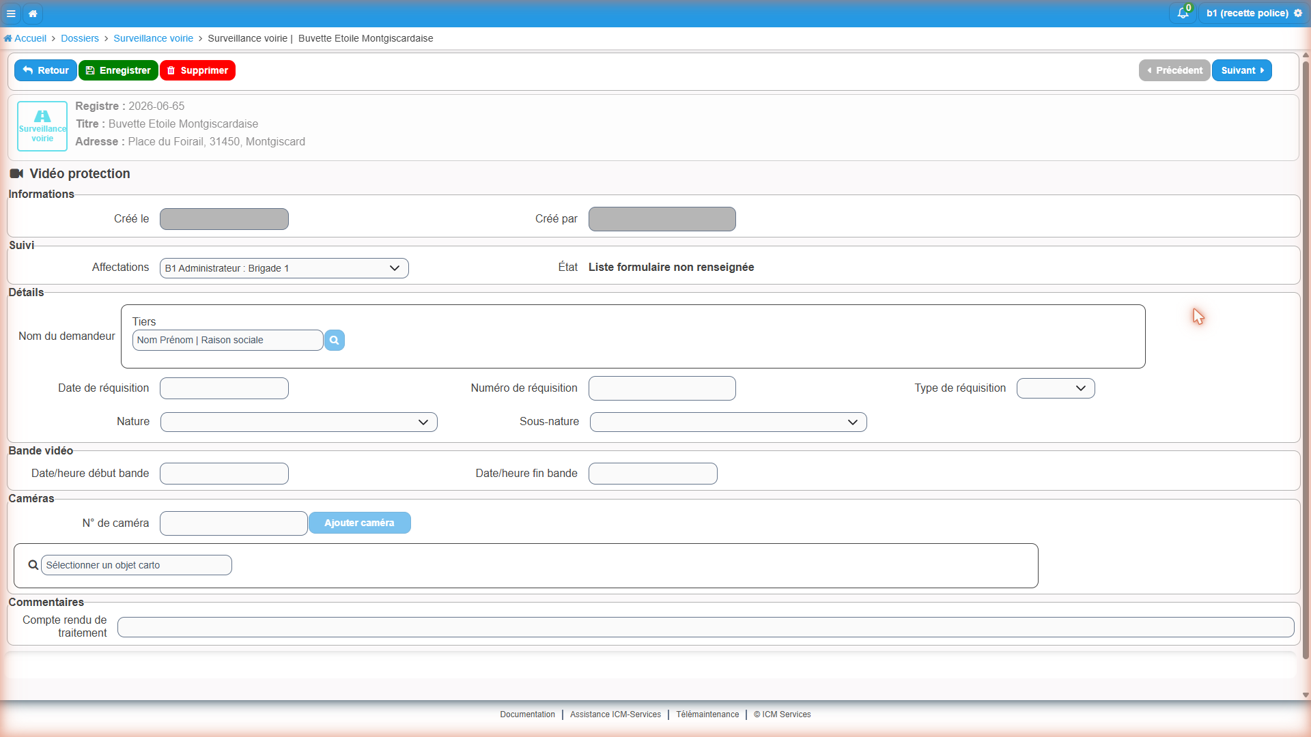Click the Compte rendu de traitement field
The image size is (1311, 737).
coord(706,627)
